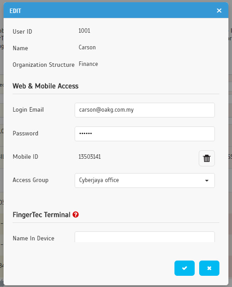Click the Organization Structure label
Screen dimensions: 232x287
44,65
